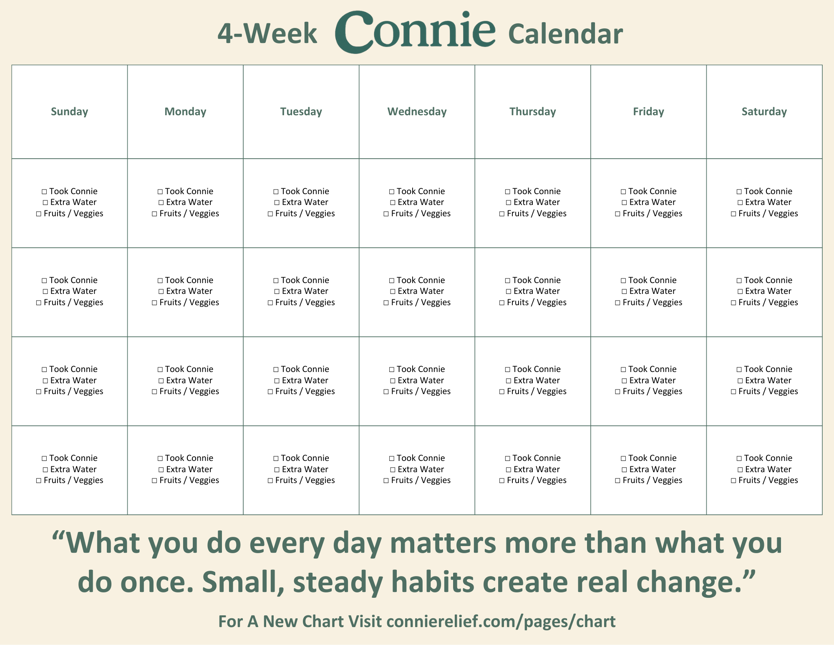Select the Wednesday column header
The image size is (834, 645).
(x=417, y=111)
